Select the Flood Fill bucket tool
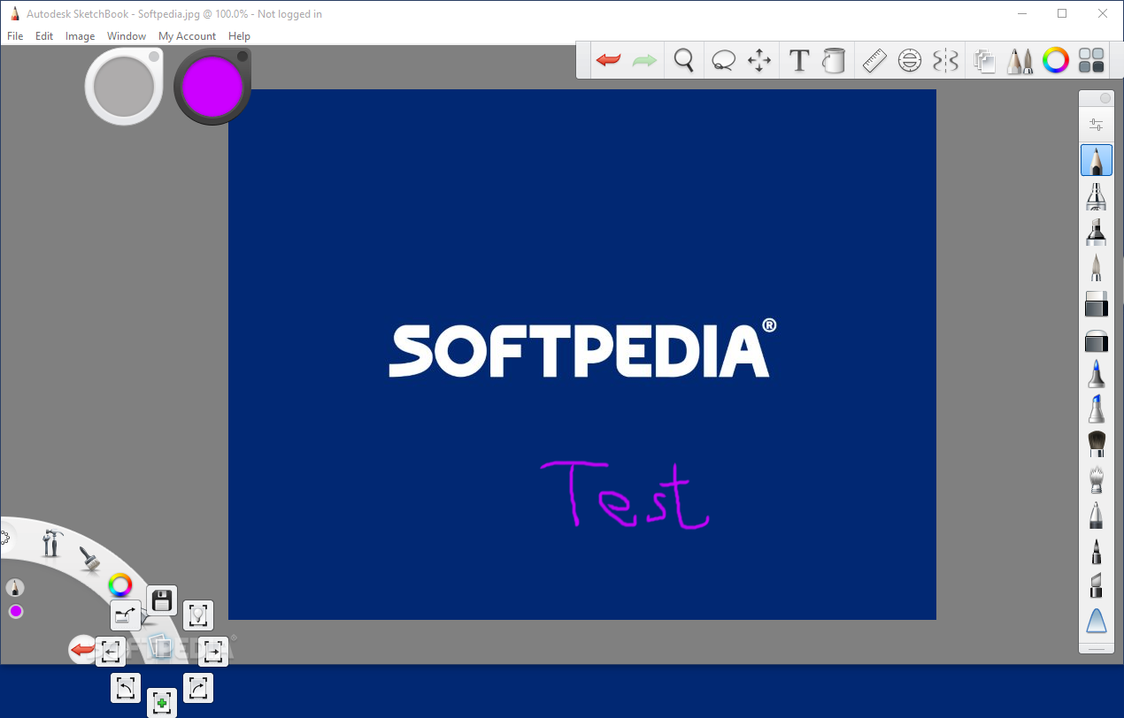 coord(834,60)
